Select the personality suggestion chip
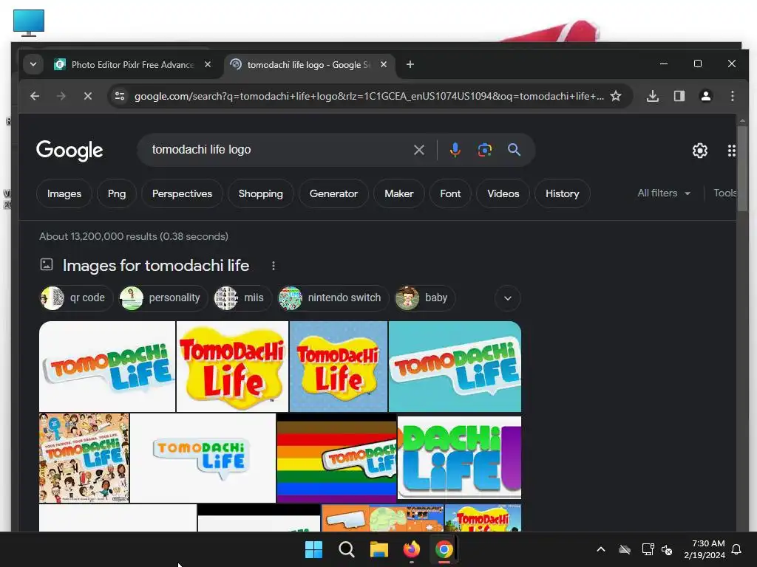Viewport: 757px width, 567px height. (163, 298)
